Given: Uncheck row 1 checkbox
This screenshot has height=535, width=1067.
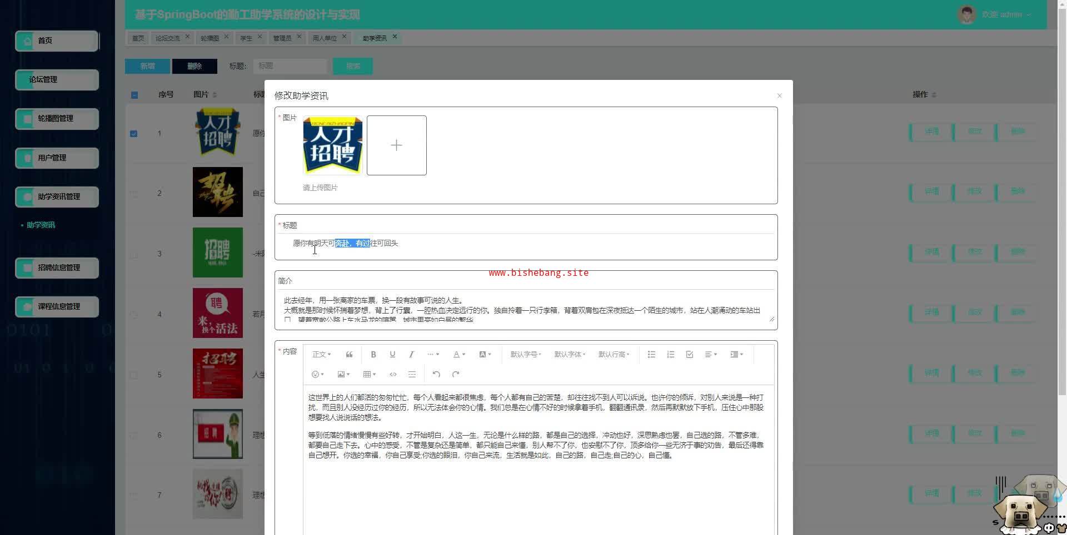Looking at the screenshot, I should click(133, 134).
